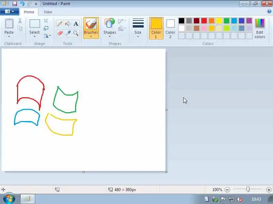Switch to the Home tab
The height and width of the screenshot is (204, 273).
click(x=29, y=12)
